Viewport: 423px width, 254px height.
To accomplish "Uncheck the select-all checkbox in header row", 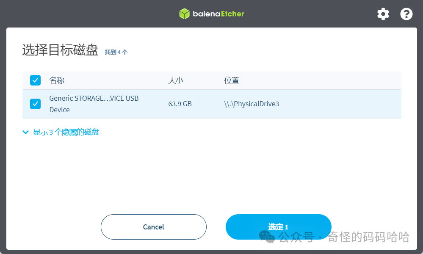I will click(x=35, y=80).
